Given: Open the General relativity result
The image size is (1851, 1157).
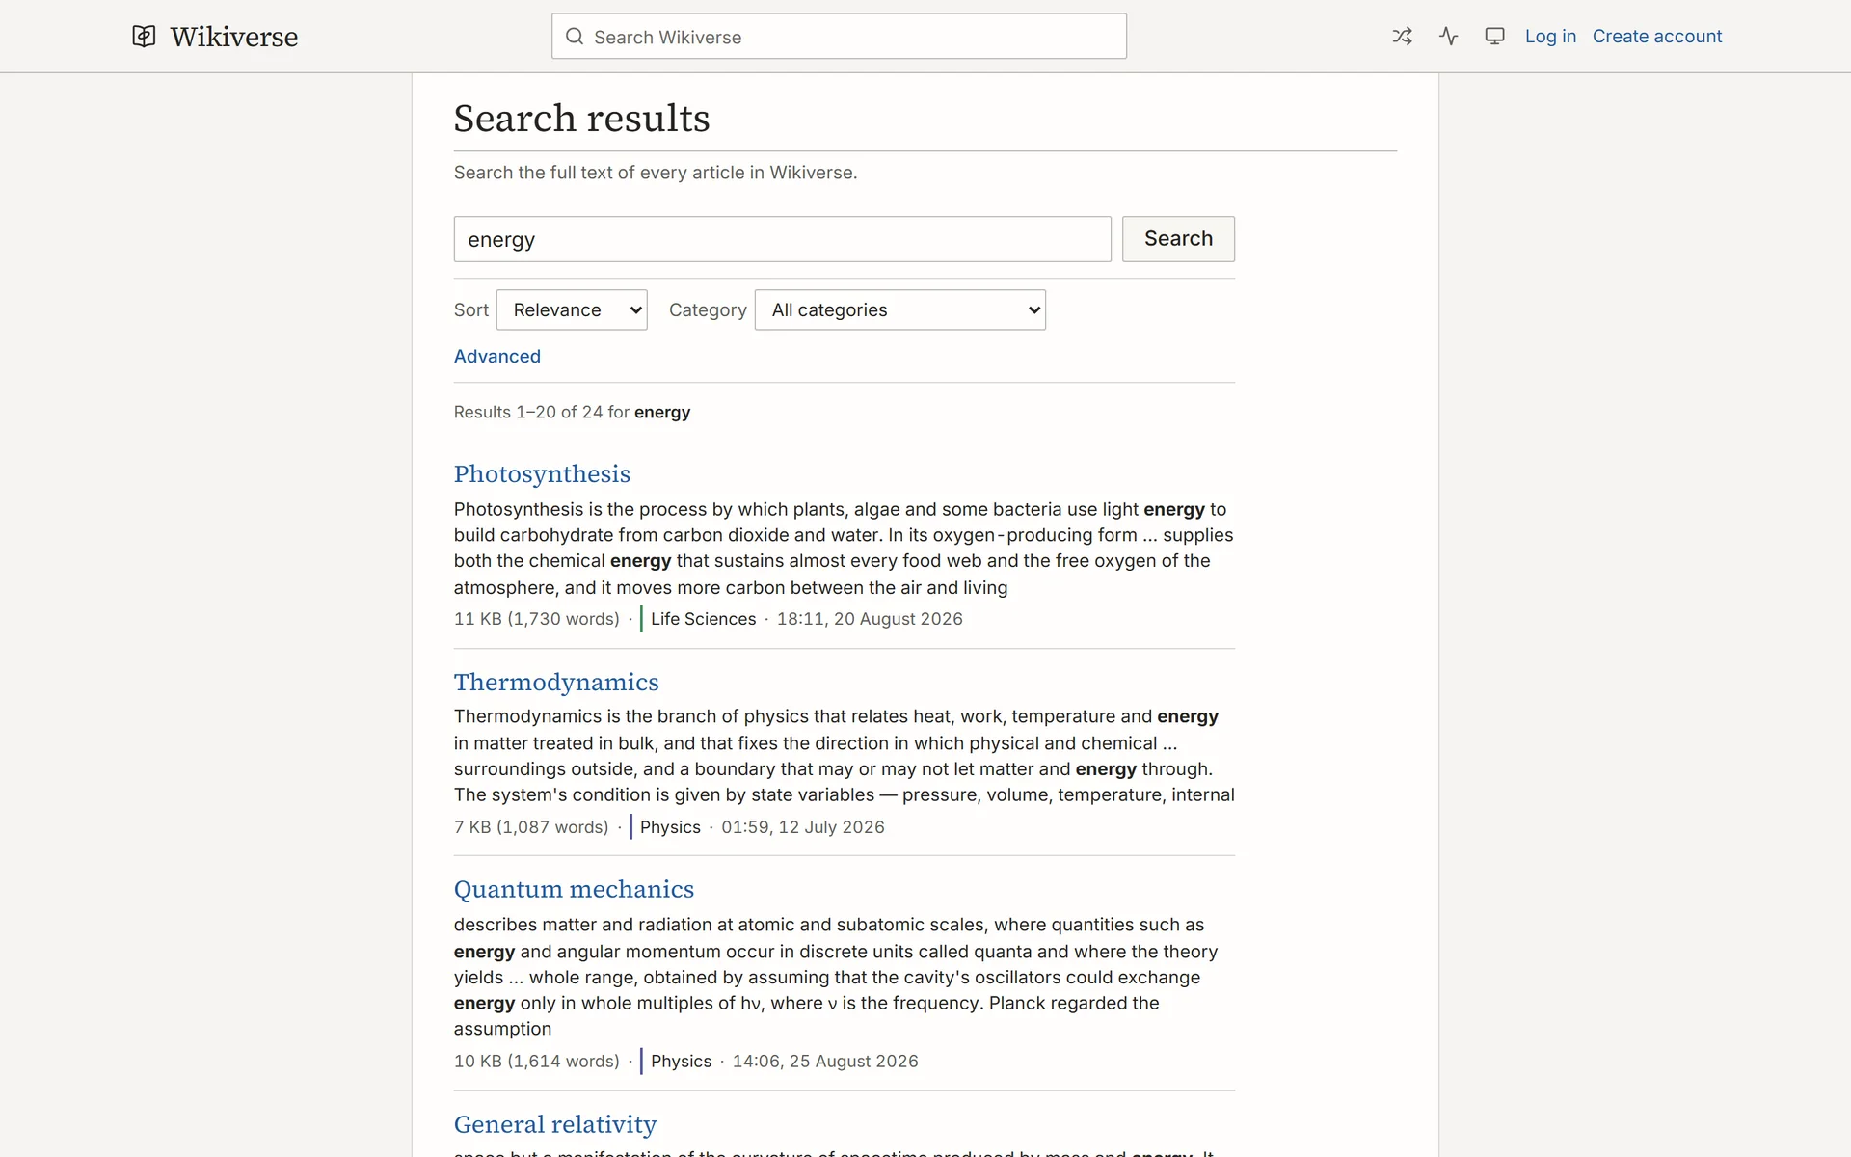Looking at the screenshot, I should coord(555,1125).
